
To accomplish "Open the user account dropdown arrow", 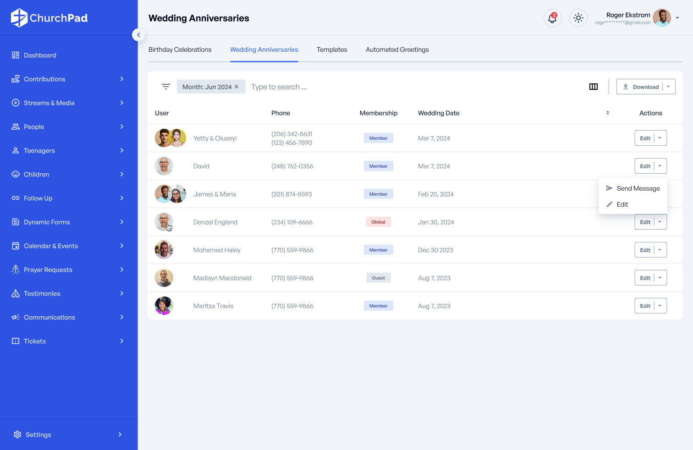I will click(677, 18).
